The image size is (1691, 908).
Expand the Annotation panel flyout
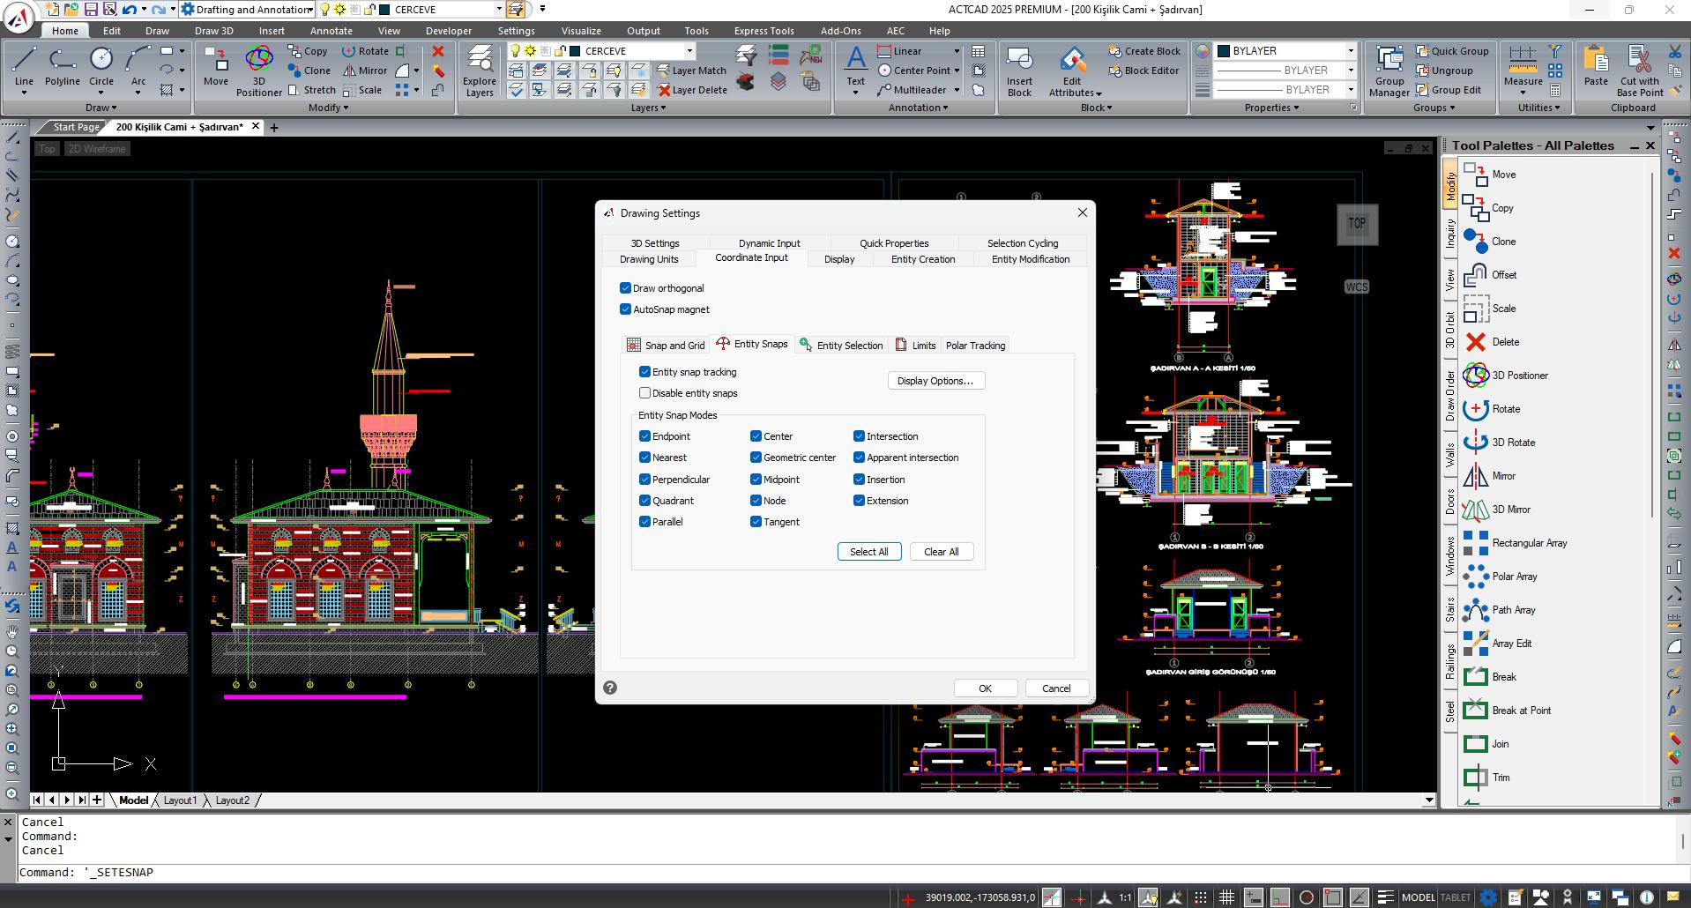tap(918, 108)
